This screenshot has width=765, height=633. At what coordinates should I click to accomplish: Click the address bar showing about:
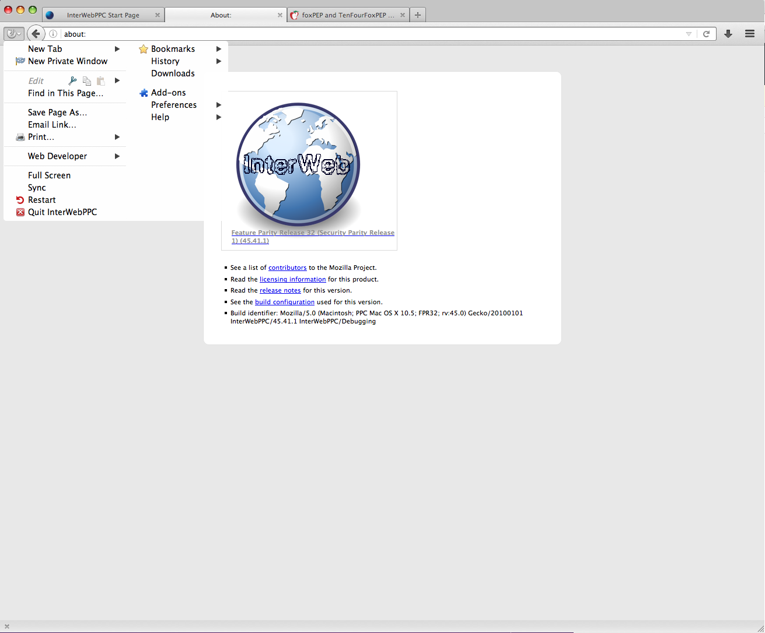click(373, 34)
